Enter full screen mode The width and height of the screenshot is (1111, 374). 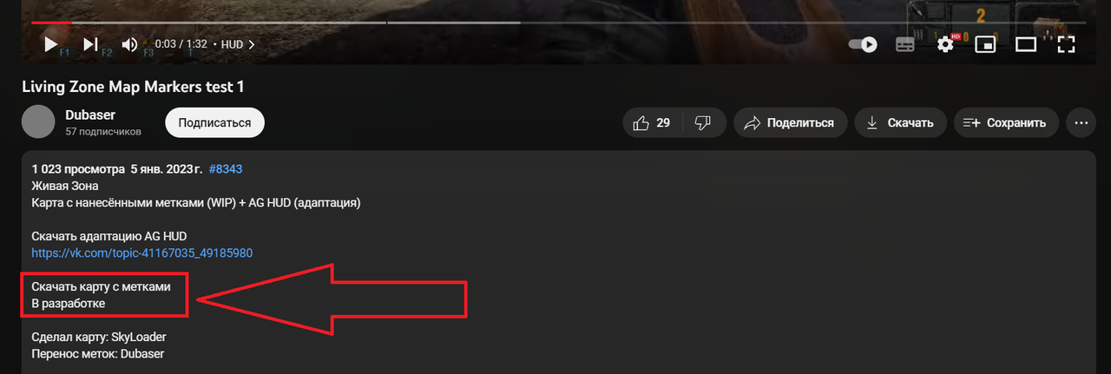(1066, 44)
